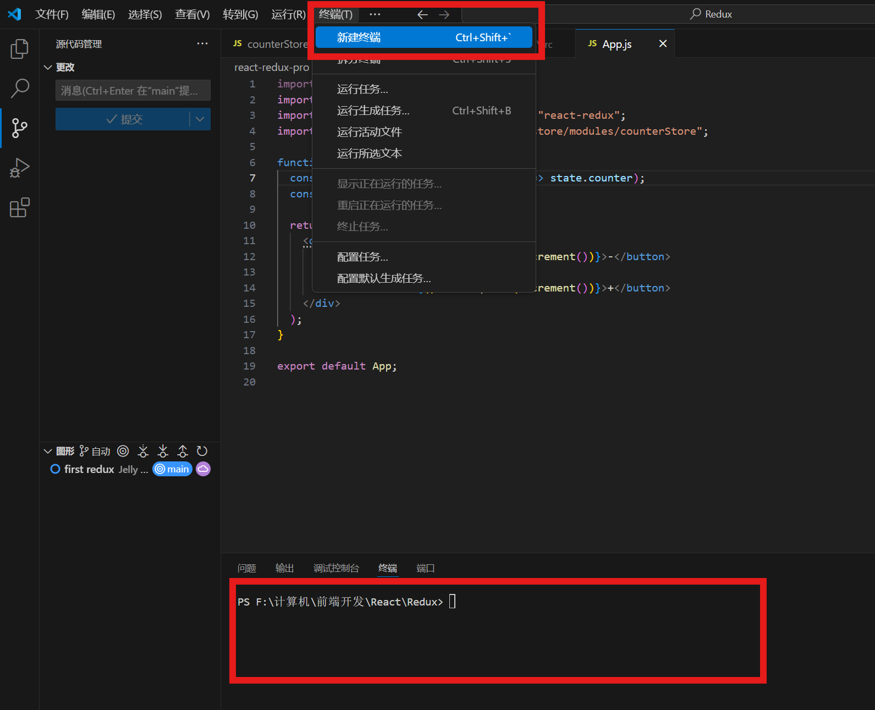Click pull icon in graph toolbar
The width and height of the screenshot is (875, 710).
163,451
